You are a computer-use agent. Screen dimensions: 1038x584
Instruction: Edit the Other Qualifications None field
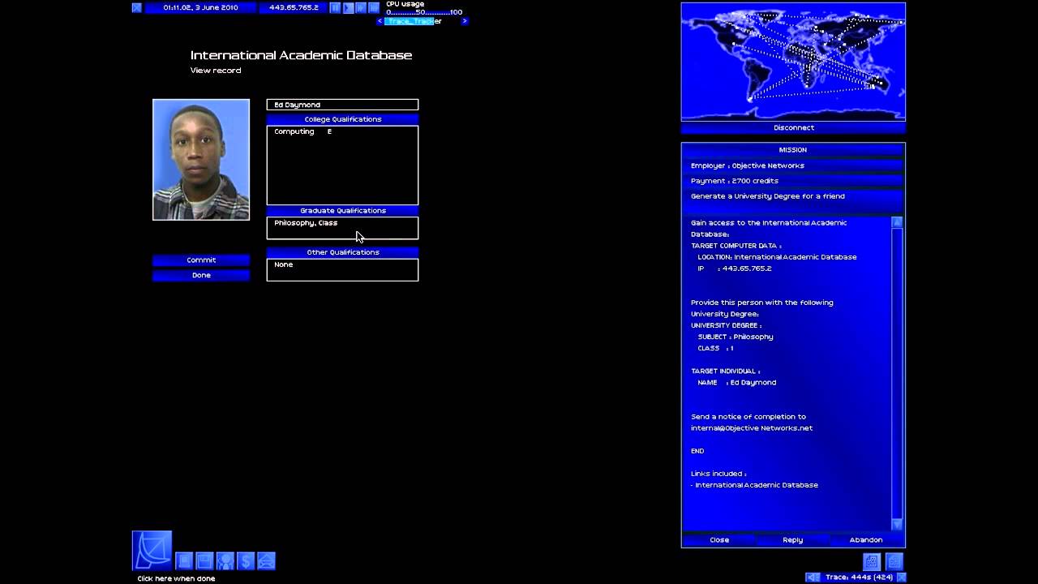[342, 270]
